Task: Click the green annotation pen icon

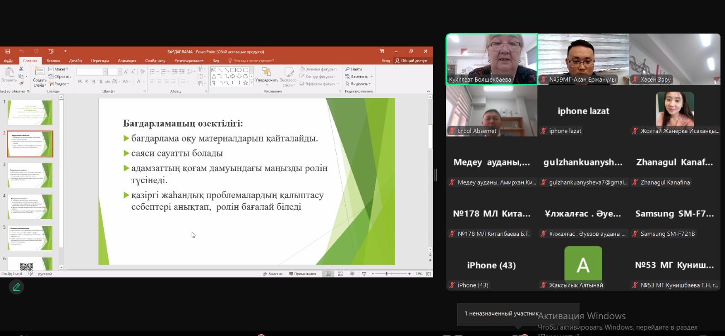Action: click(x=16, y=287)
